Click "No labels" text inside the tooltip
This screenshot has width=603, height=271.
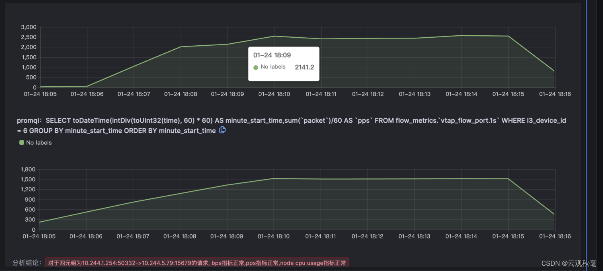(x=273, y=67)
